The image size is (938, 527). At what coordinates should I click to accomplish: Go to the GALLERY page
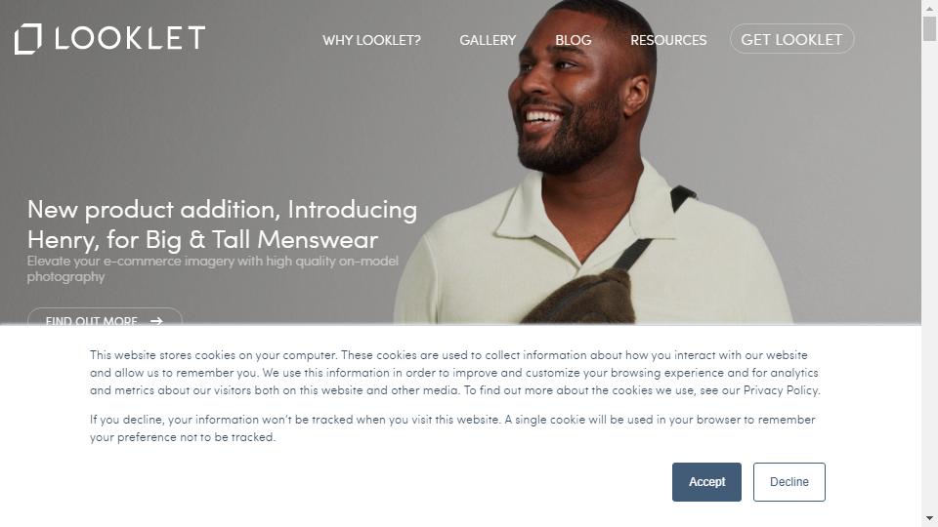point(488,40)
